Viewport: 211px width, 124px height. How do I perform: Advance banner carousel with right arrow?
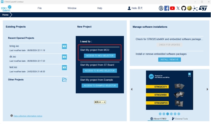[207, 89]
